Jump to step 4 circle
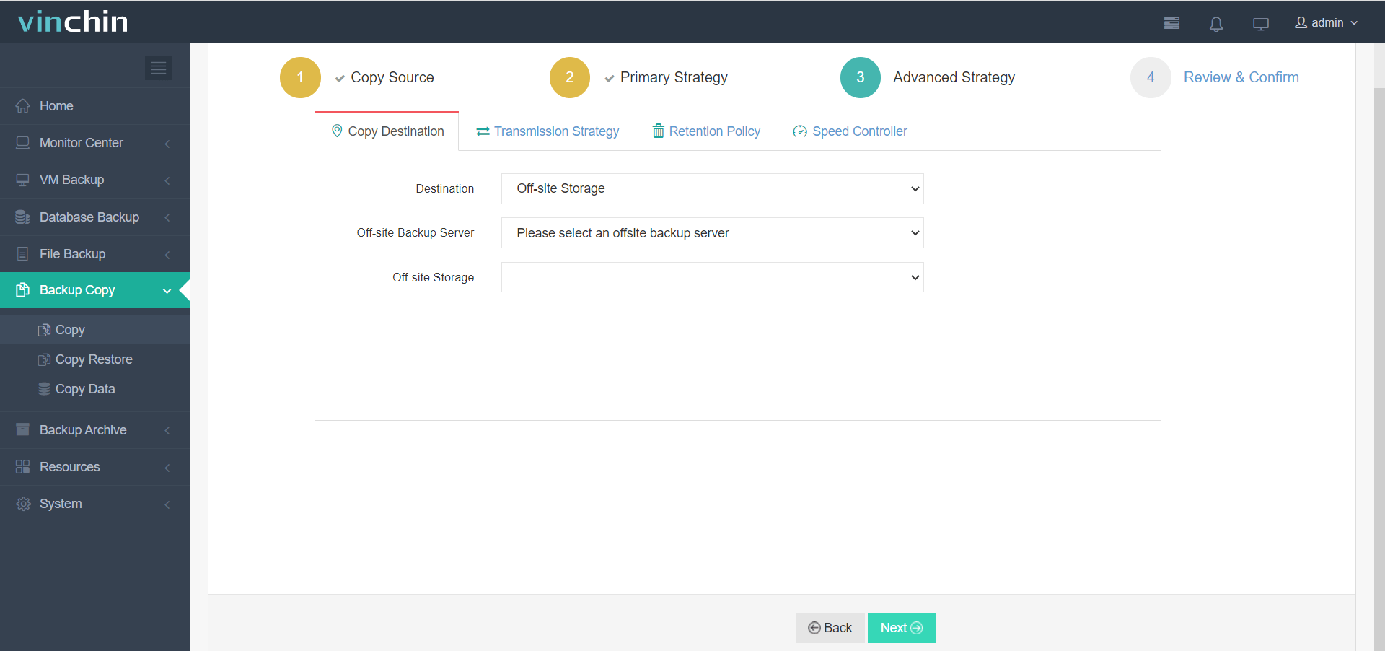The image size is (1385, 651). [x=1151, y=77]
